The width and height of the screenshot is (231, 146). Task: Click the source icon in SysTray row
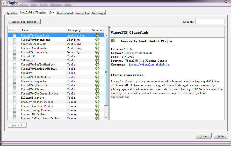97,73
